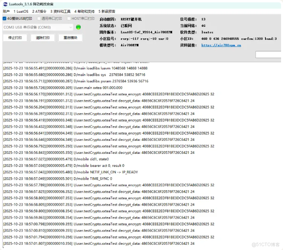Select the software type value luatos
This screenshot has height=250, width=283.
point(207,32)
